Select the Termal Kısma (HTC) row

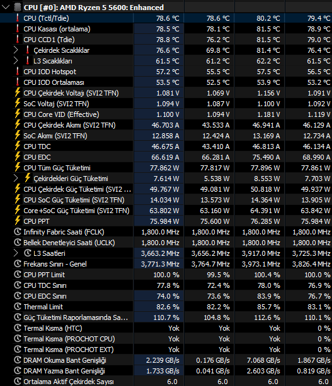click(166, 328)
